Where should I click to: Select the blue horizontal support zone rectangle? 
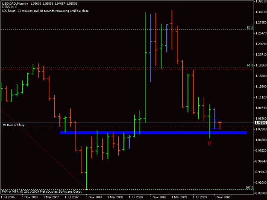pos(153,132)
